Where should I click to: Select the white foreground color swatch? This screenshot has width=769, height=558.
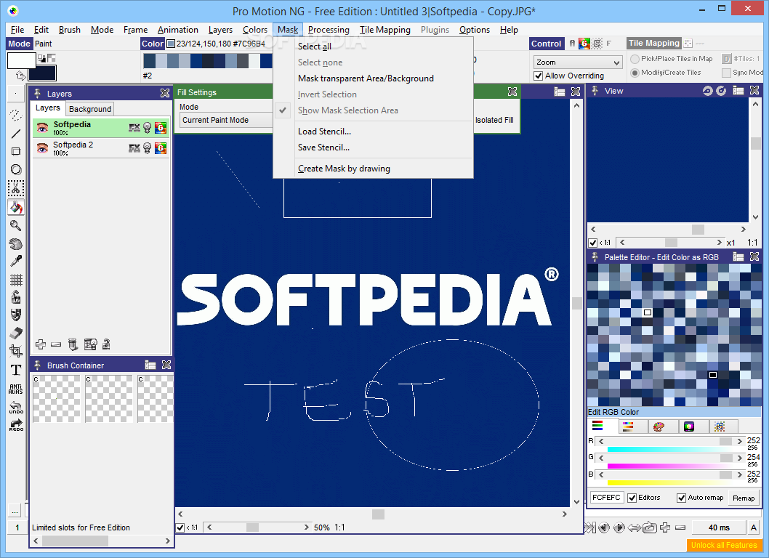point(21,61)
